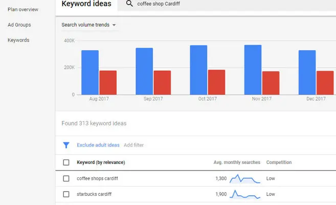336x205 pixels.
Task: Tick checkbox for coffee shops cardiff
Action: pyautogui.click(x=66, y=178)
